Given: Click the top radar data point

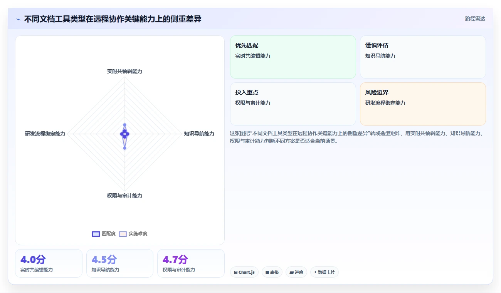Looking at the screenshot, I should pos(124,125).
